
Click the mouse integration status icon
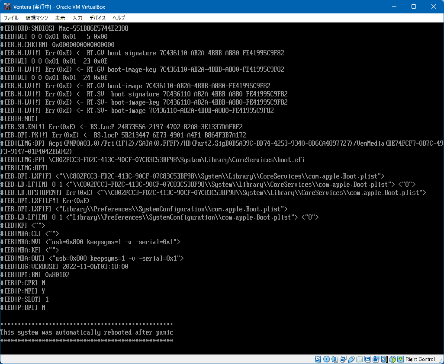(393, 359)
